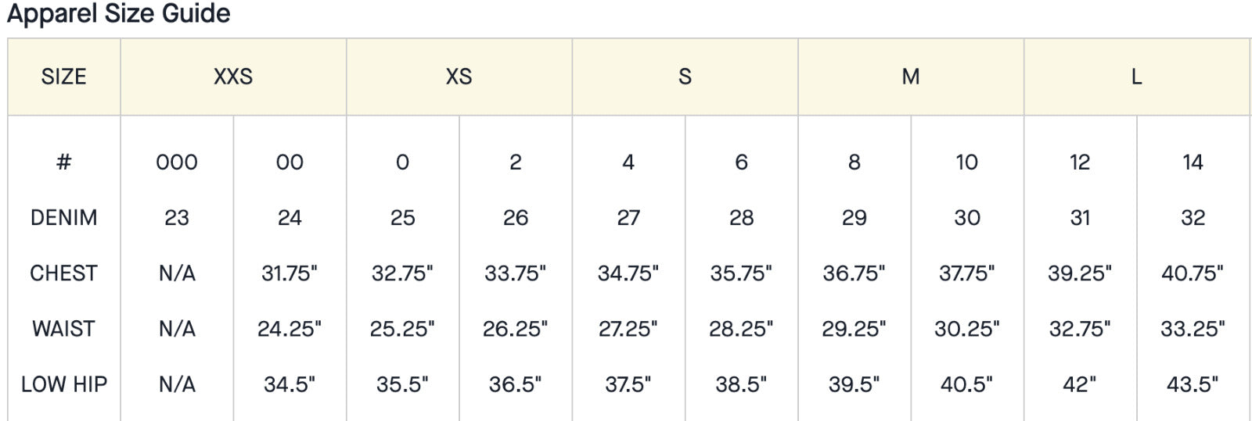This screenshot has width=1252, height=421.
Task: Click the L size column header
Action: (1136, 77)
